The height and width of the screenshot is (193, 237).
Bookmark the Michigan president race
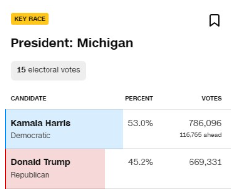214,20
